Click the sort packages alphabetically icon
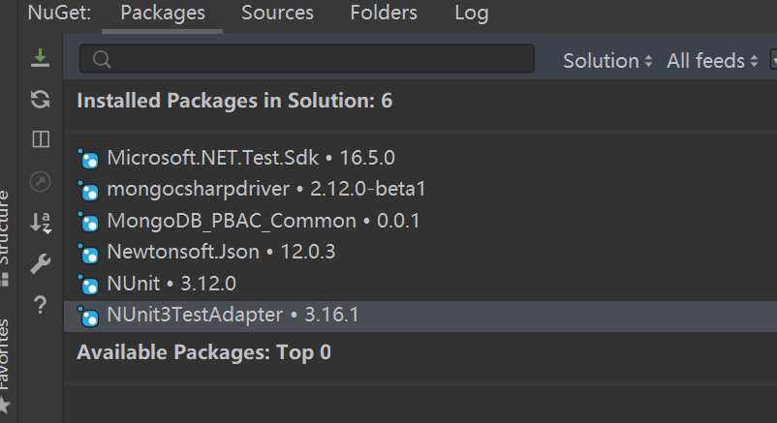Viewport: 777px width, 423px height. (x=40, y=222)
